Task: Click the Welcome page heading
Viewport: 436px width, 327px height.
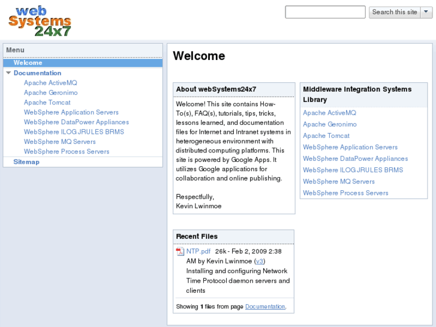Action: 199,56
